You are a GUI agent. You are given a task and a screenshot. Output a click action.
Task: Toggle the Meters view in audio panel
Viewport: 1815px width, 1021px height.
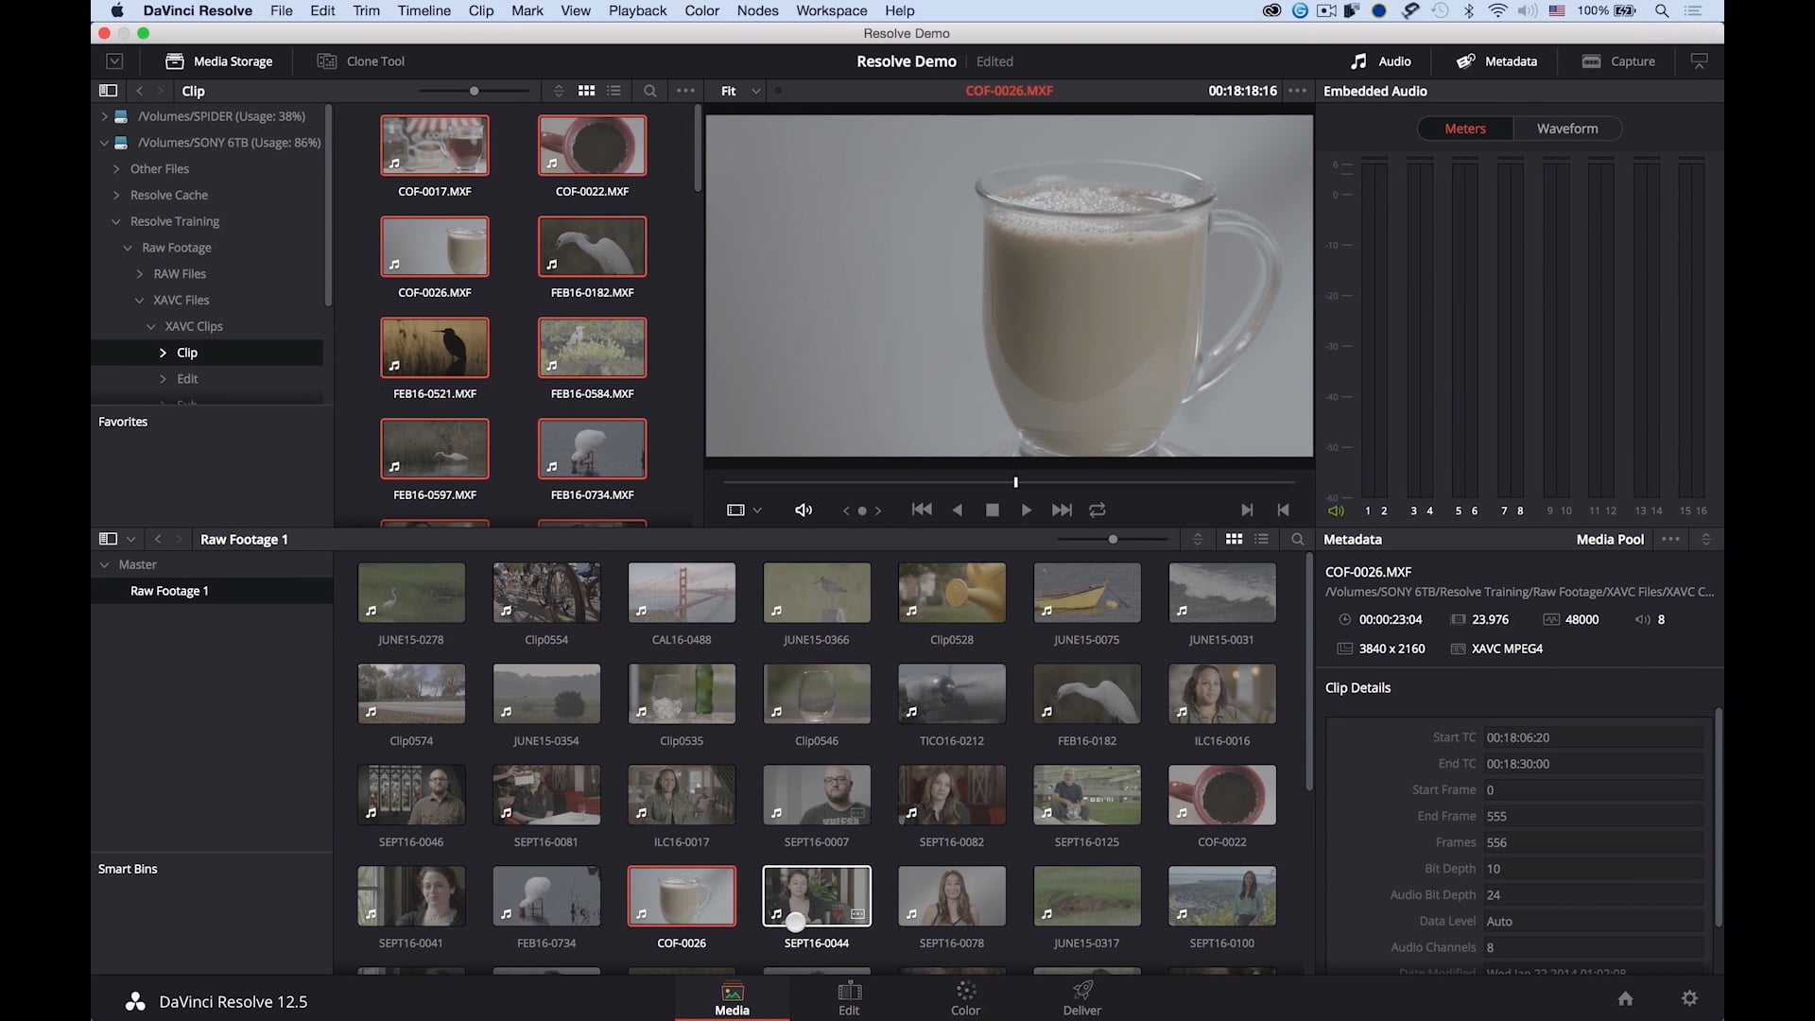(1466, 128)
